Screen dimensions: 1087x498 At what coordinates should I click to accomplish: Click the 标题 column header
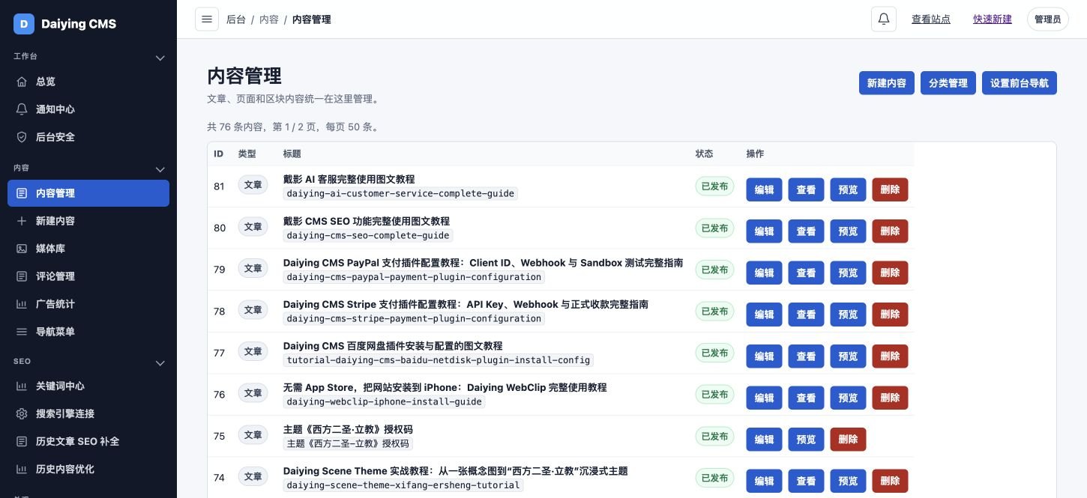pyautogui.click(x=292, y=154)
